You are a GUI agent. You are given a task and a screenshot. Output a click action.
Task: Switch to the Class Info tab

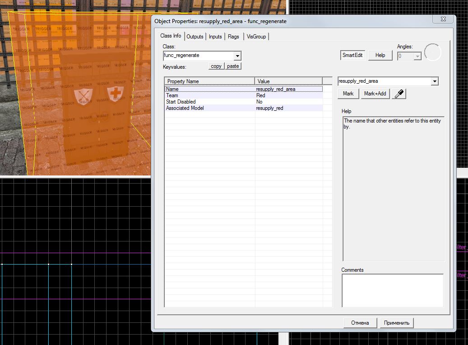pos(171,36)
